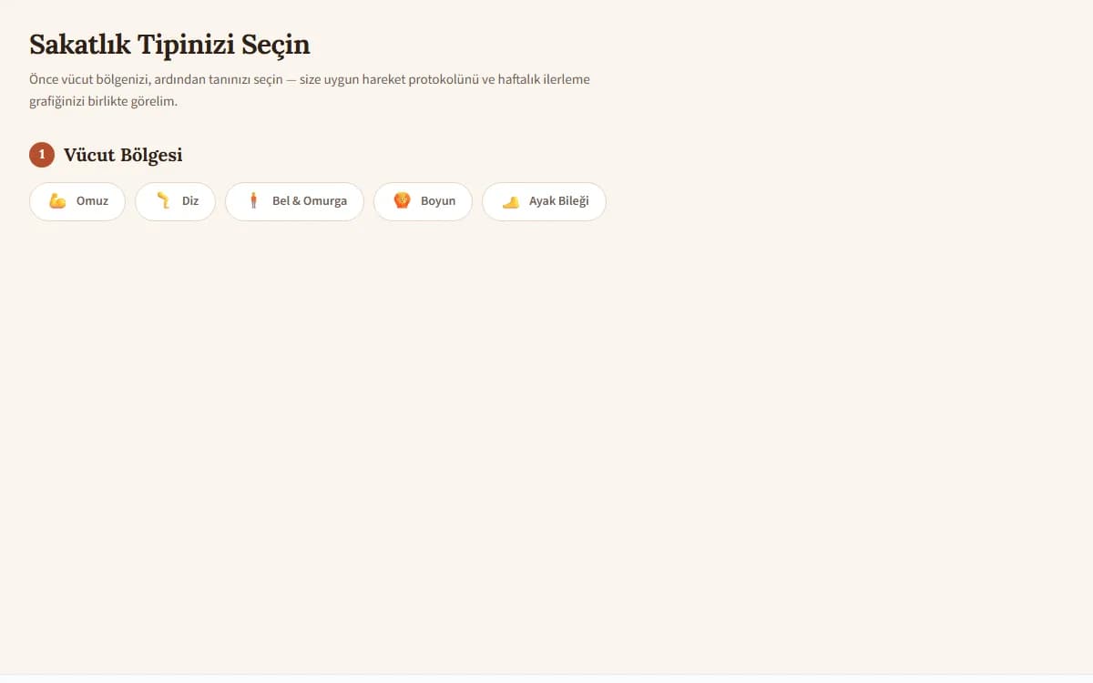Click the flexed bicep icon for Omuz
This screenshot has height=683, width=1093.
(x=57, y=201)
